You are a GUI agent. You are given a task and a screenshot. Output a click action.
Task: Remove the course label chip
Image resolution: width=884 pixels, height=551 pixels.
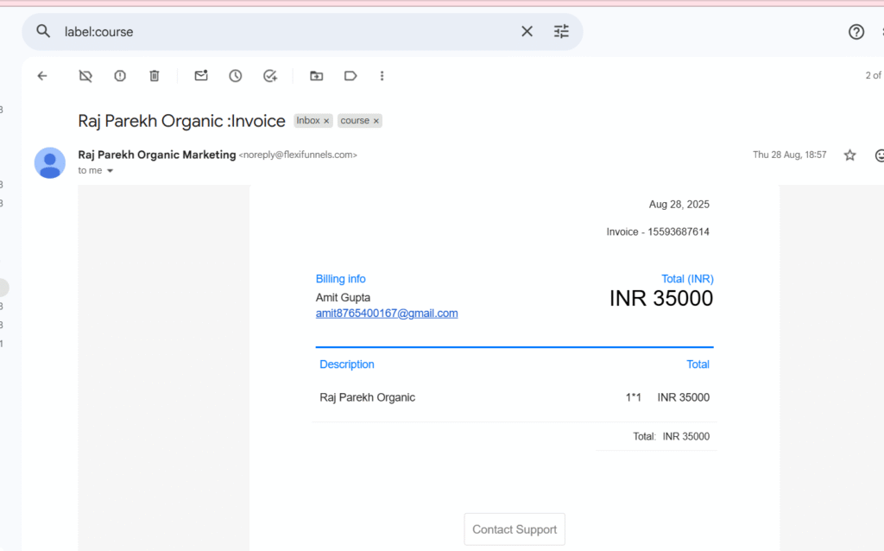376,121
